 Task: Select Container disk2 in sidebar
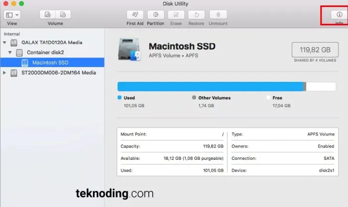coord(45,52)
